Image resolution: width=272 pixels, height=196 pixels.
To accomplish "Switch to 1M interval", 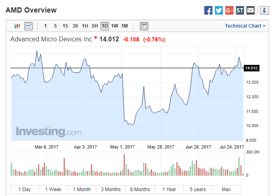I will (124, 26).
